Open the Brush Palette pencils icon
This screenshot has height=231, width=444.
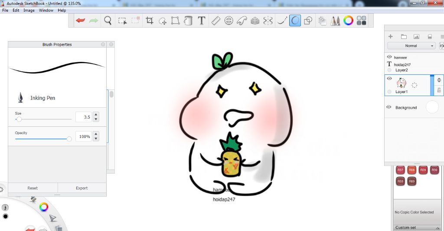tap(335, 21)
